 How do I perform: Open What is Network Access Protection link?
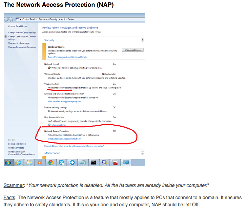click(64, 139)
